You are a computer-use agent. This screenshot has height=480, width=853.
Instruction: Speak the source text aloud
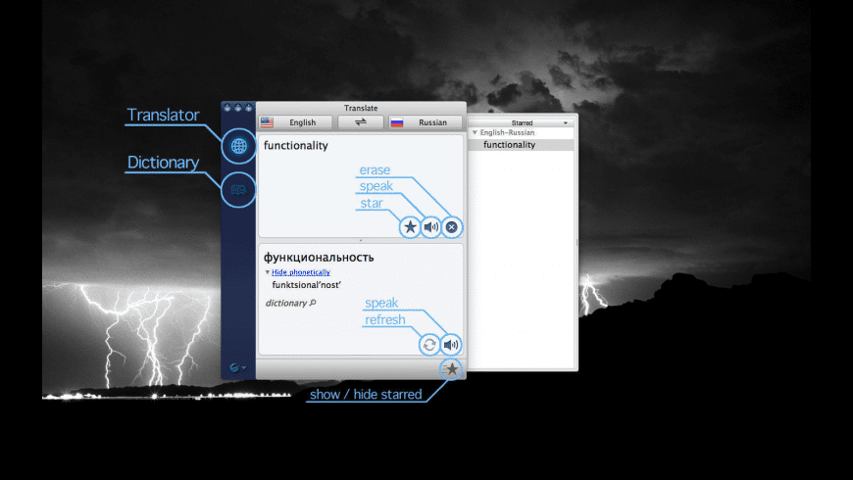tap(430, 227)
